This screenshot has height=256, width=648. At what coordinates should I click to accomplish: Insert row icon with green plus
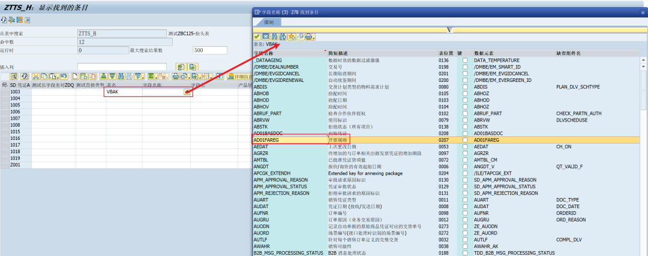[x=83, y=77]
